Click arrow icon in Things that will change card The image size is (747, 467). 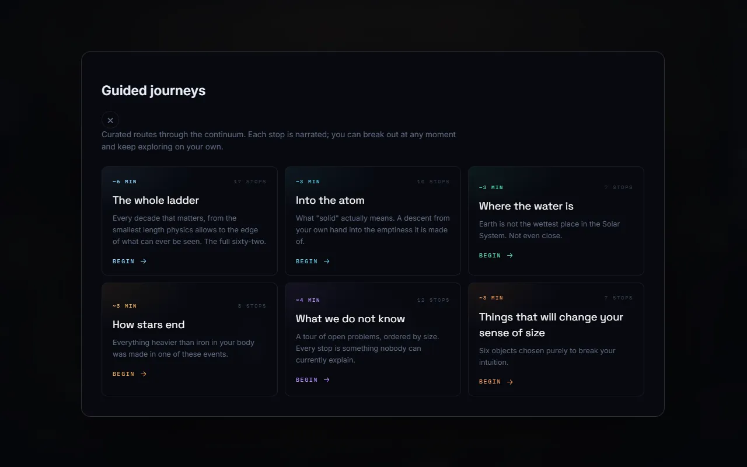pyautogui.click(x=510, y=382)
